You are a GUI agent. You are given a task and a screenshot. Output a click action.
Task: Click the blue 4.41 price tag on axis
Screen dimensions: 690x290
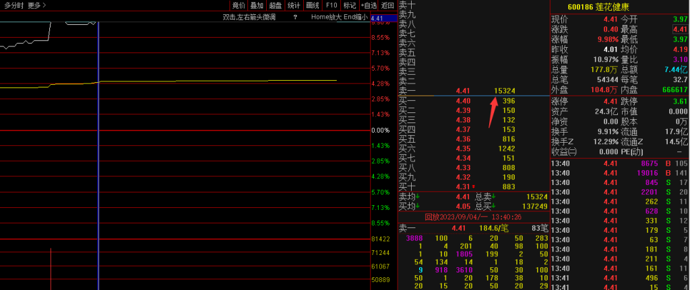point(377,17)
